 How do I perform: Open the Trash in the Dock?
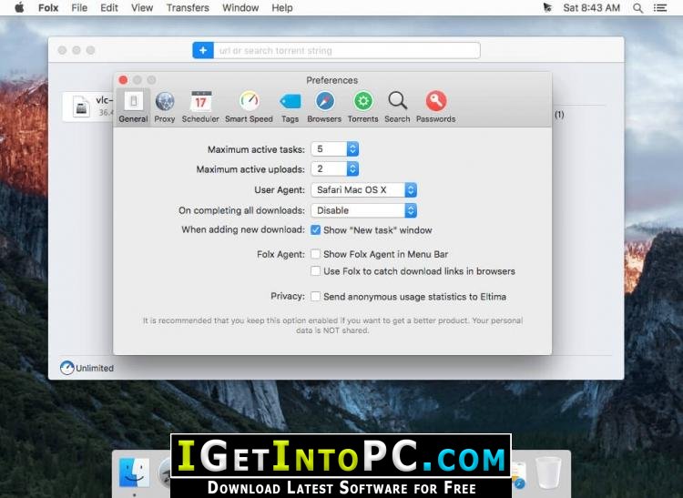point(548,472)
